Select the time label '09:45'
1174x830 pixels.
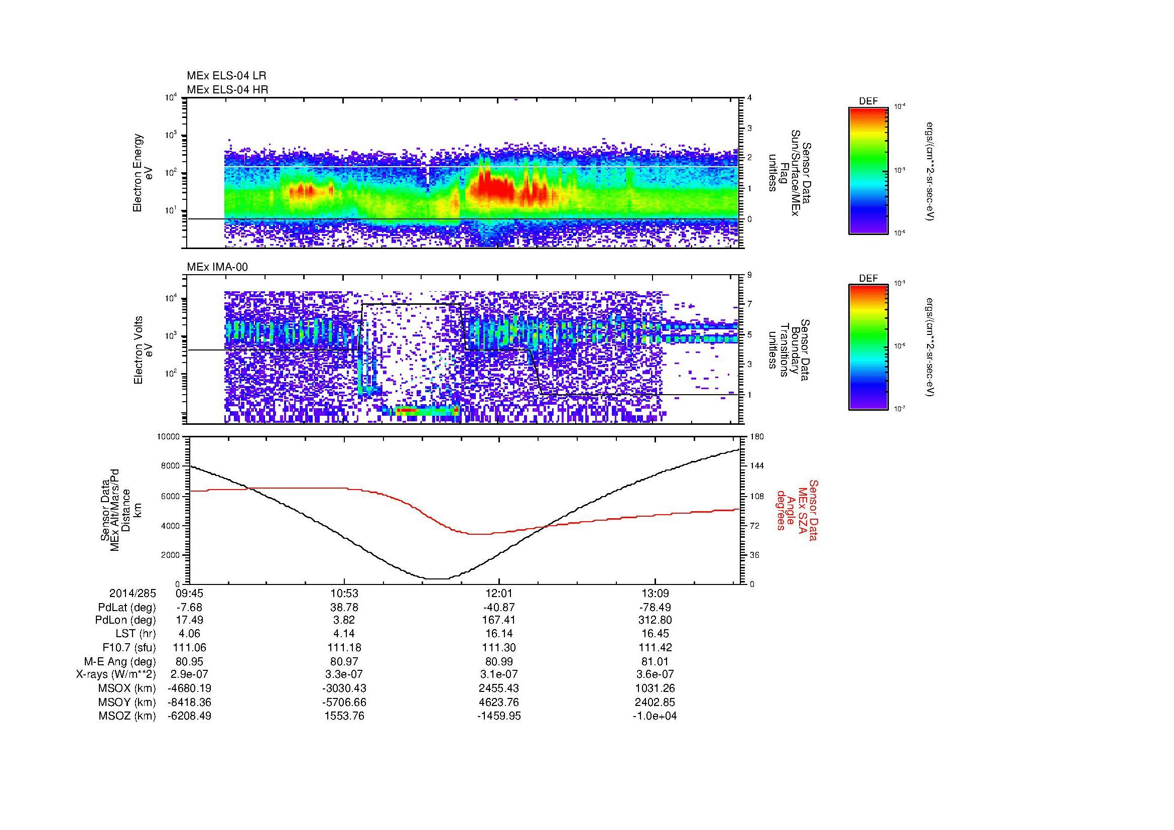point(189,594)
